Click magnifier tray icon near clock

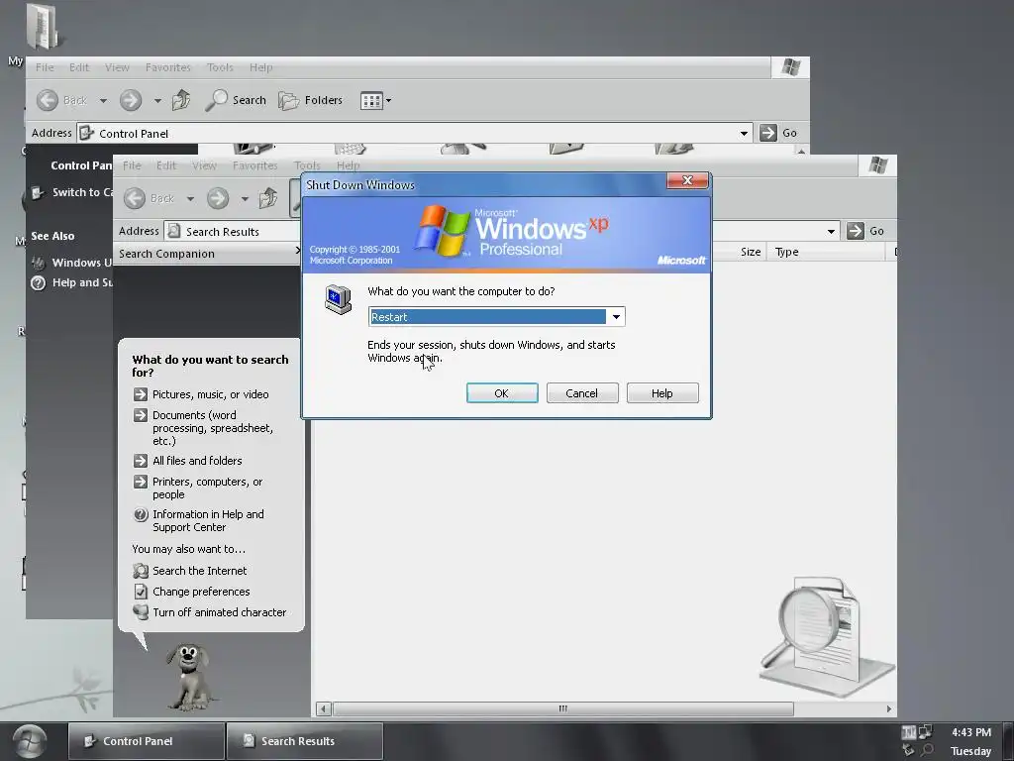point(927,750)
